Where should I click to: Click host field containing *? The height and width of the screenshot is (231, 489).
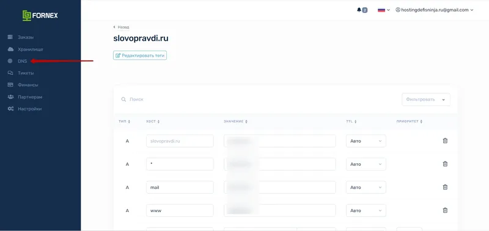click(x=180, y=164)
